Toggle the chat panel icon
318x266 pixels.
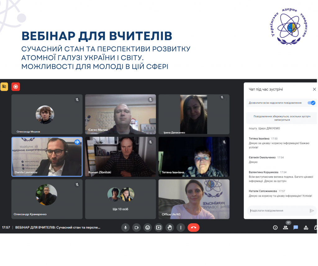pyautogui.click(x=296, y=228)
